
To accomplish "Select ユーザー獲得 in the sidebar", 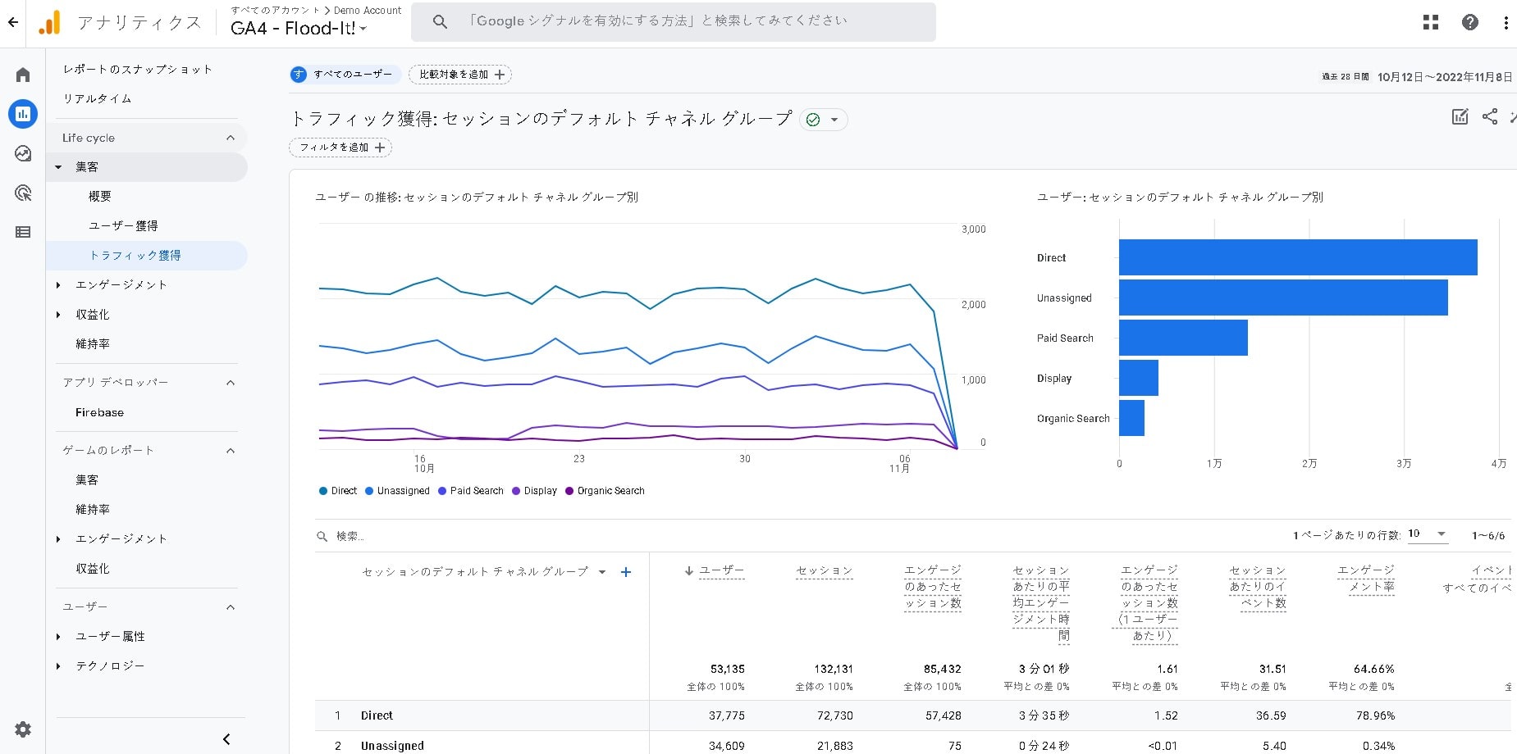I will click(x=123, y=225).
